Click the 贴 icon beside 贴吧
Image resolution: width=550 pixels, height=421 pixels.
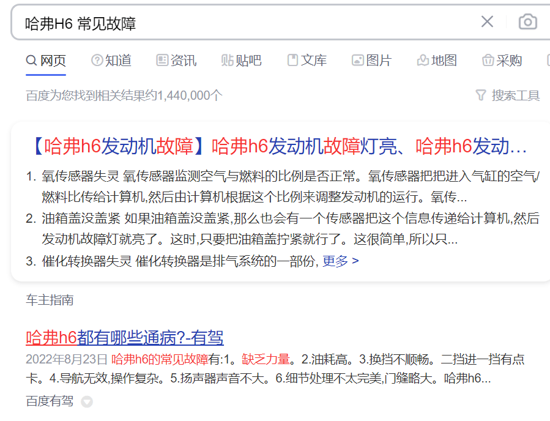228,61
